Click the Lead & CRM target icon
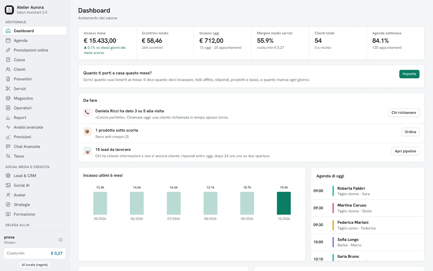 tap(8, 176)
